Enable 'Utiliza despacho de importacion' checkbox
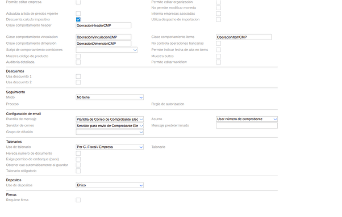 pyautogui.click(x=218, y=19)
